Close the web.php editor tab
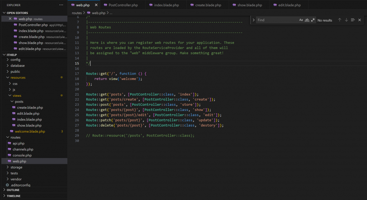This screenshot has width=367, height=200. 96,5
